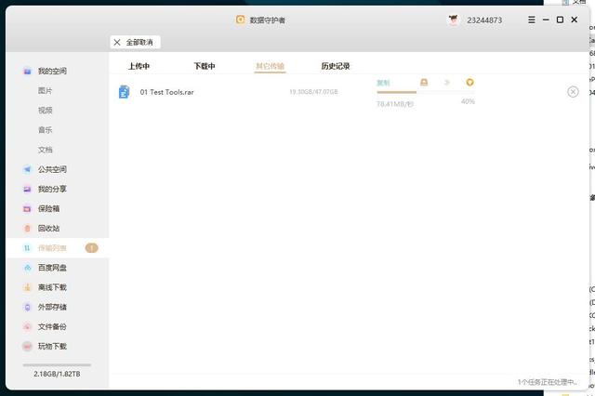Click the 百度网盘 cloud icon

(27, 268)
